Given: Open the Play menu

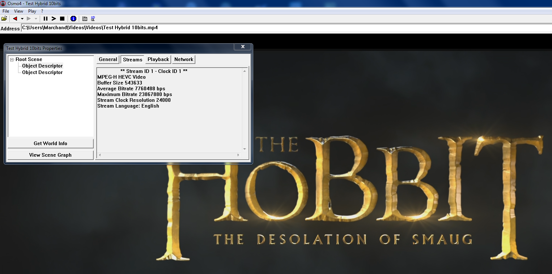Looking at the screenshot, I should tap(32, 11).
